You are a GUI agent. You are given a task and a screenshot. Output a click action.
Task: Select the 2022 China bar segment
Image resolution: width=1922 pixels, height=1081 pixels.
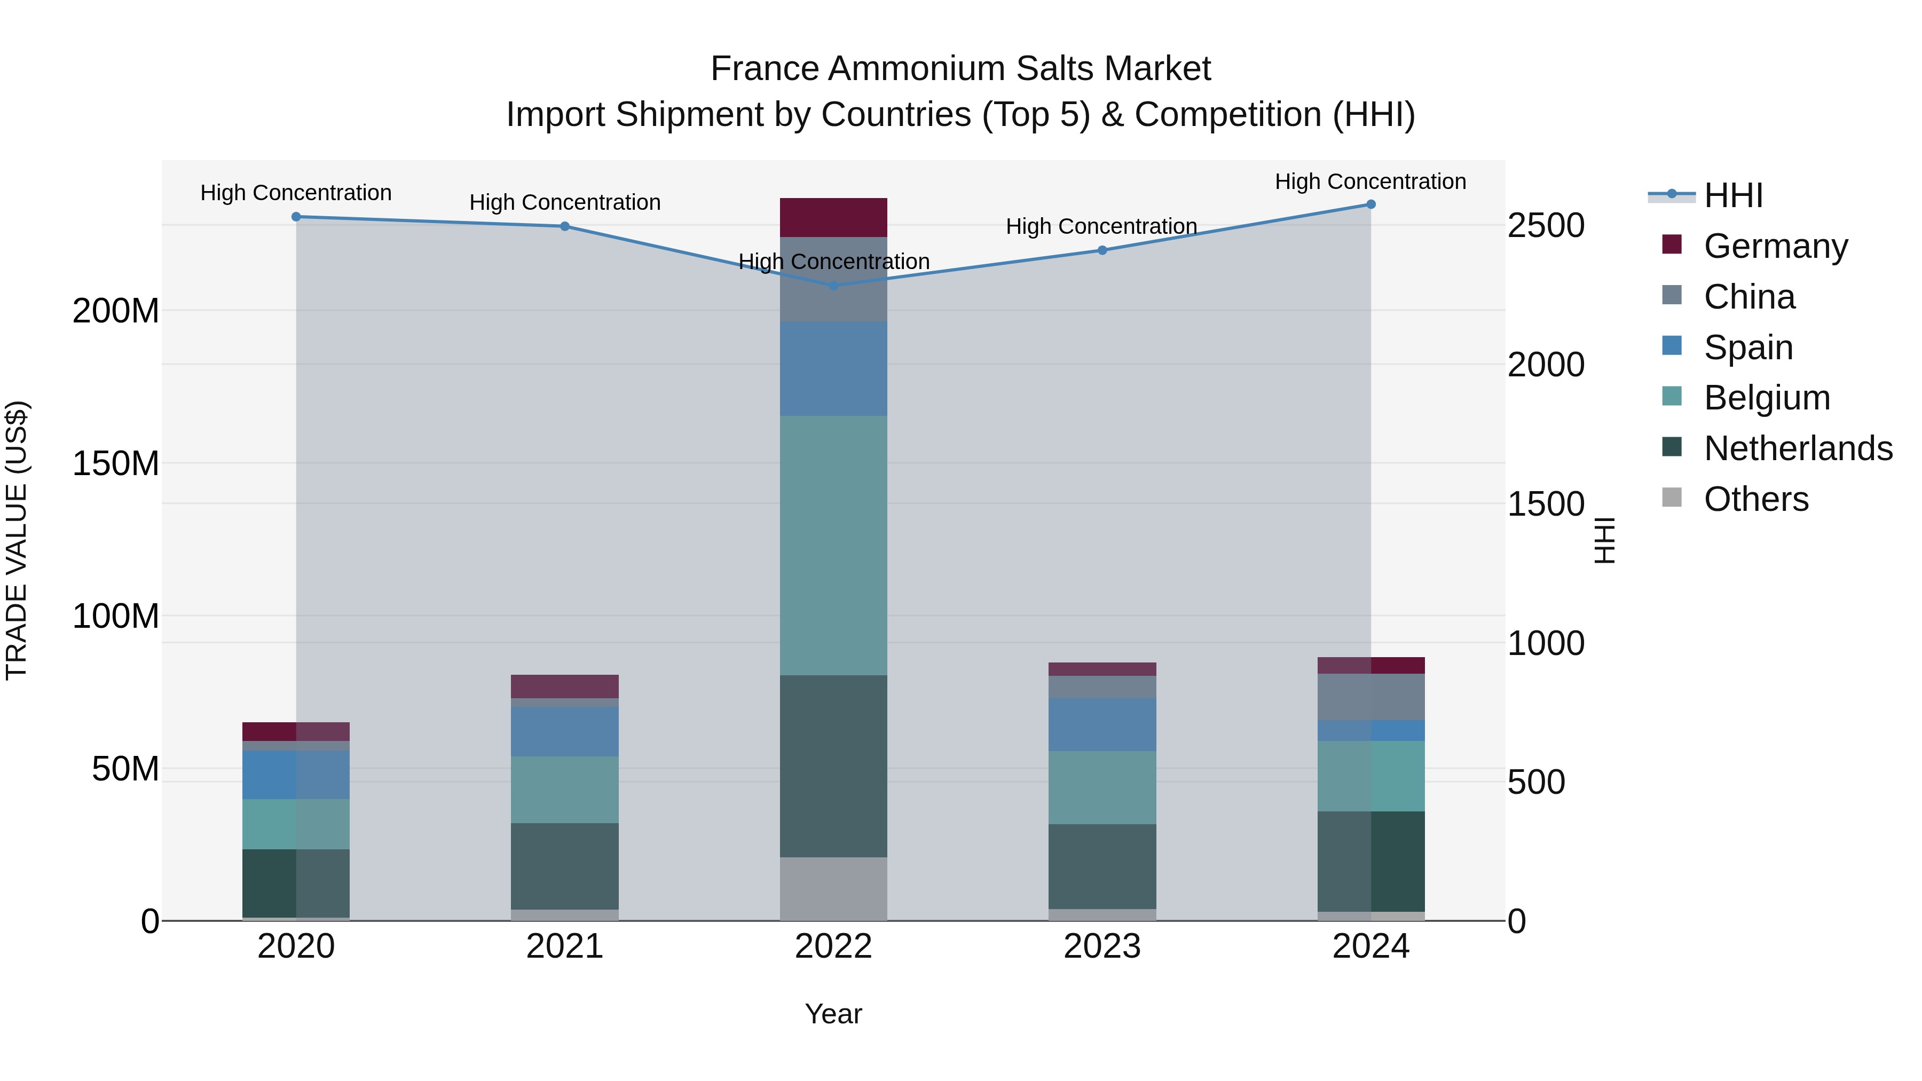833,279
